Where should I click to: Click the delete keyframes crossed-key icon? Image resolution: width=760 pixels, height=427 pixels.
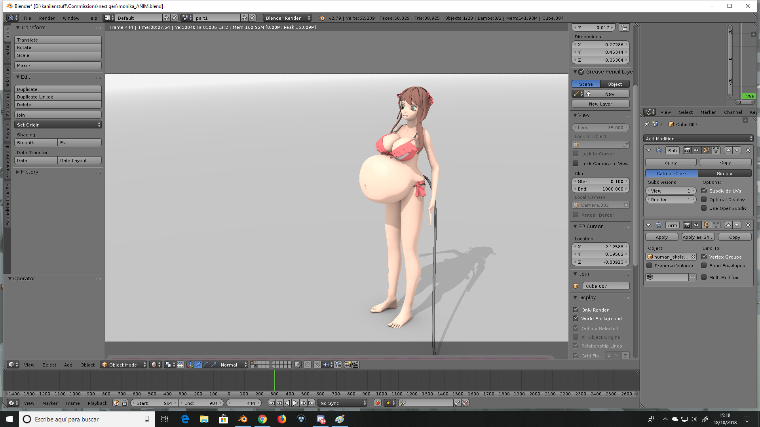[x=465, y=403]
